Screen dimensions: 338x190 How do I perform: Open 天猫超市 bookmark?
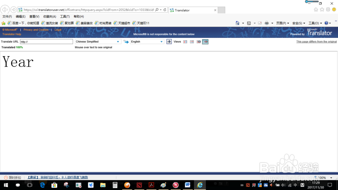(122, 23)
